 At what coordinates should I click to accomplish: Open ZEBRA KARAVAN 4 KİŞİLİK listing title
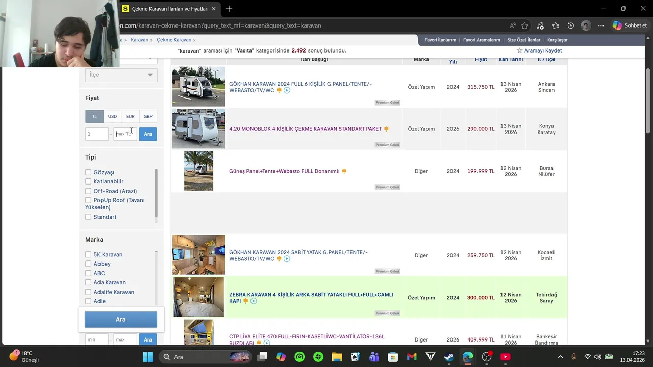coord(311,298)
